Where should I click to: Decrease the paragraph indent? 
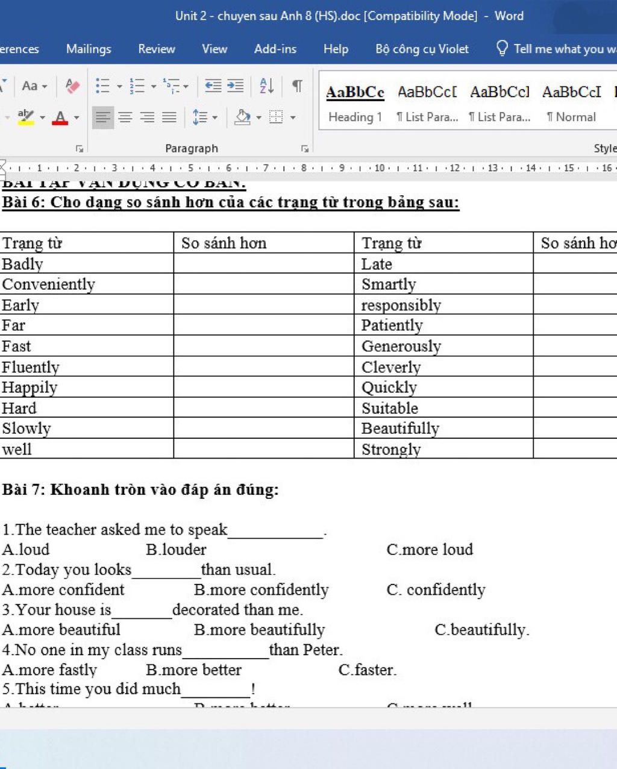point(213,86)
